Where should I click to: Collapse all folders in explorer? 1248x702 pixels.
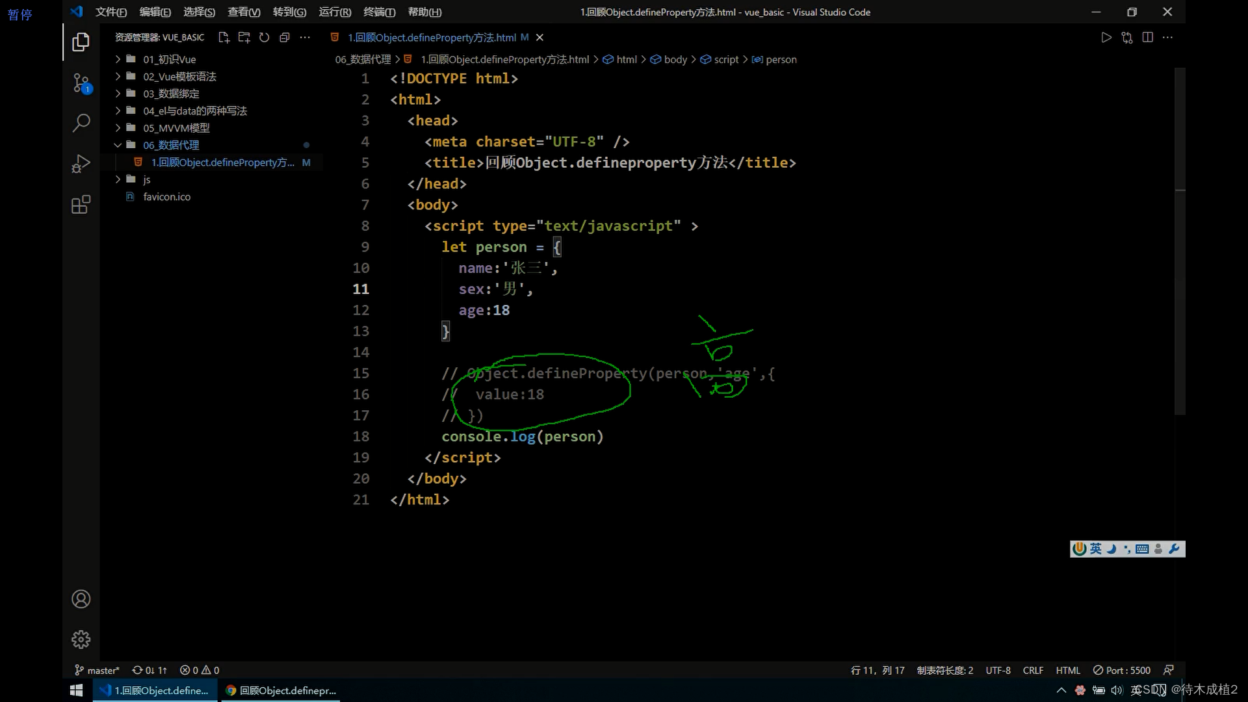click(285, 38)
